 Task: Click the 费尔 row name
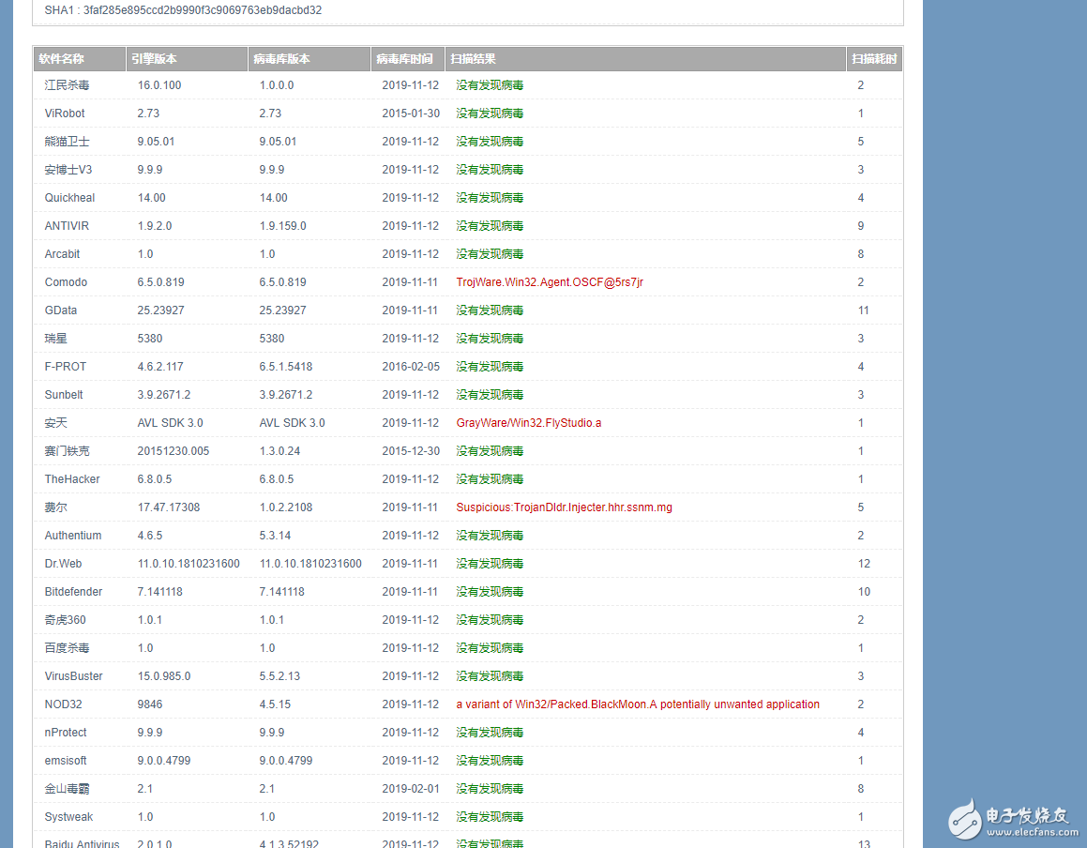pyautogui.click(x=55, y=507)
